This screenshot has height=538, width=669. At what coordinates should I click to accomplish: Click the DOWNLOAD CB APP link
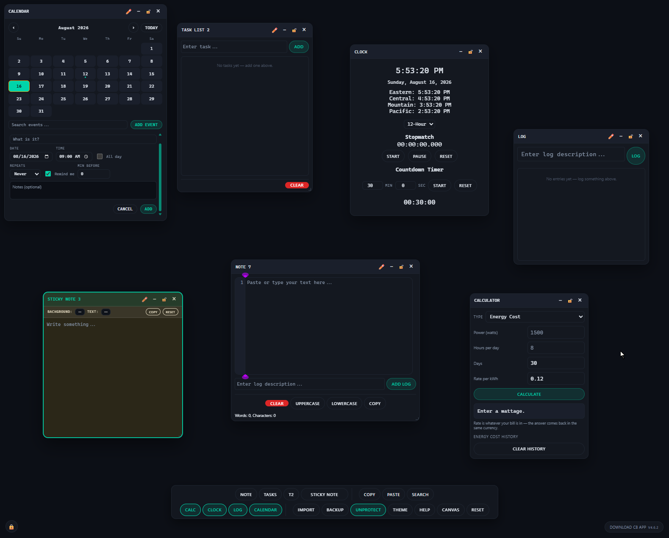634,527
